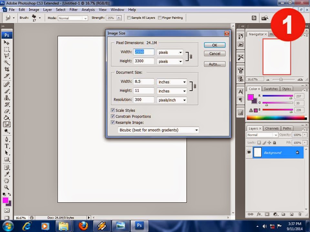Image resolution: width=310 pixels, height=232 pixels.
Task: Select the Zoom tool
Action: tap(6, 188)
